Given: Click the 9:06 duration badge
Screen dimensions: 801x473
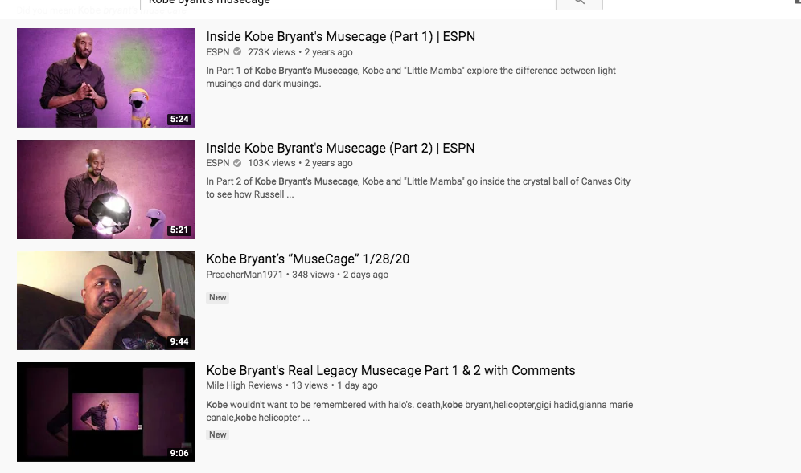Looking at the screenshot, I should pos(179,453).
